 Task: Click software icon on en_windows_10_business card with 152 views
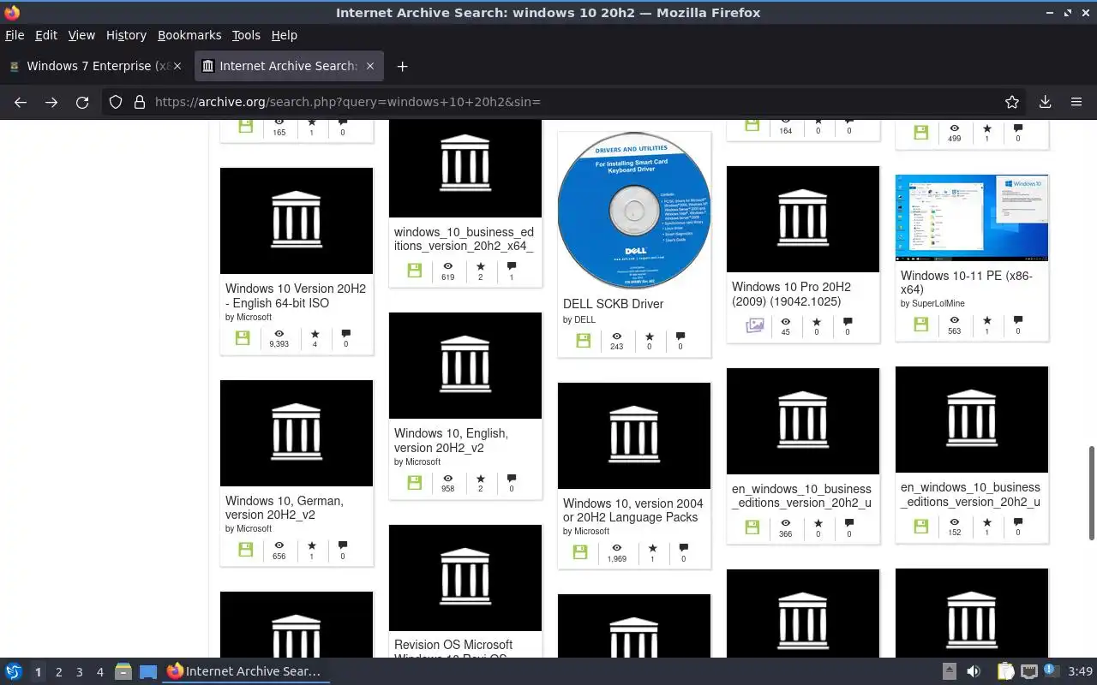pos(920,526)
